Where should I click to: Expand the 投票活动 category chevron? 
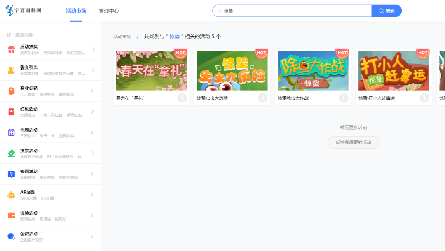[94, 153]
